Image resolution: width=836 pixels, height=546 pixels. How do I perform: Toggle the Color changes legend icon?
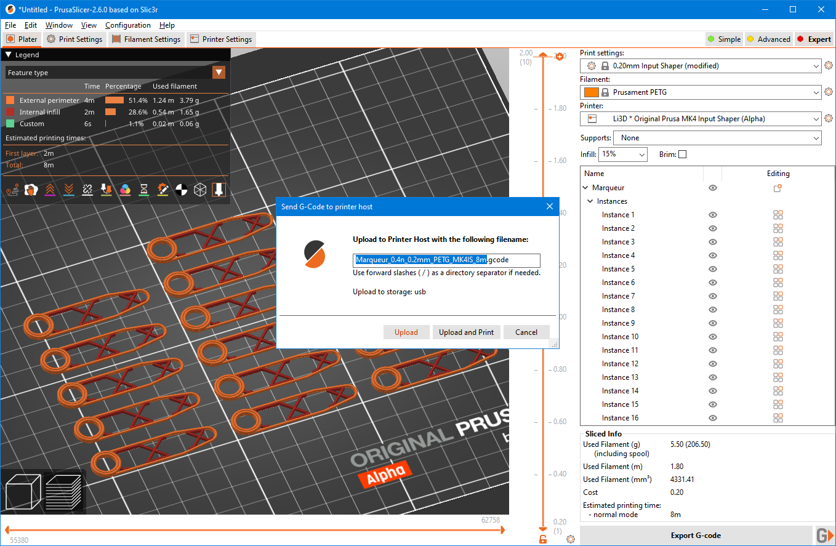pyautogui.click(x=125, y=190)
